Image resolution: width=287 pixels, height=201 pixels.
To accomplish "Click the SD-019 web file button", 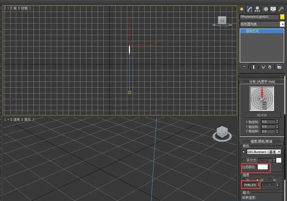I will (262, 115).
